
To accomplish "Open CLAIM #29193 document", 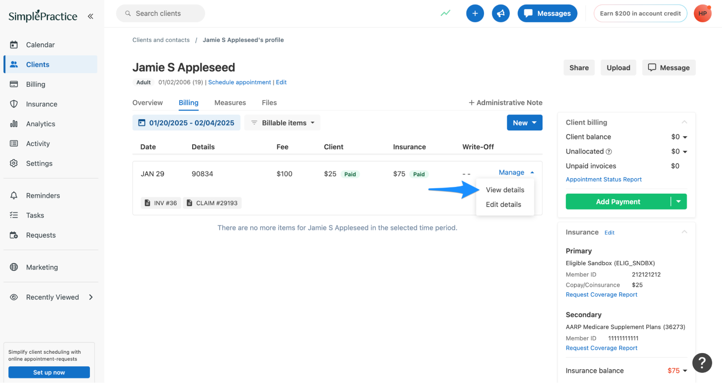I will (212, 203).
